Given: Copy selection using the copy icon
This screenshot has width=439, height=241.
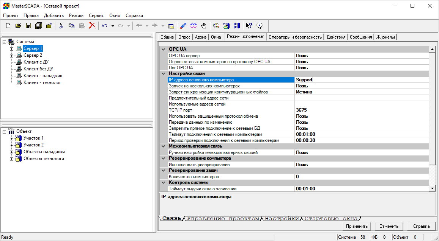Looking at the screenshot, I should (71, 26).
